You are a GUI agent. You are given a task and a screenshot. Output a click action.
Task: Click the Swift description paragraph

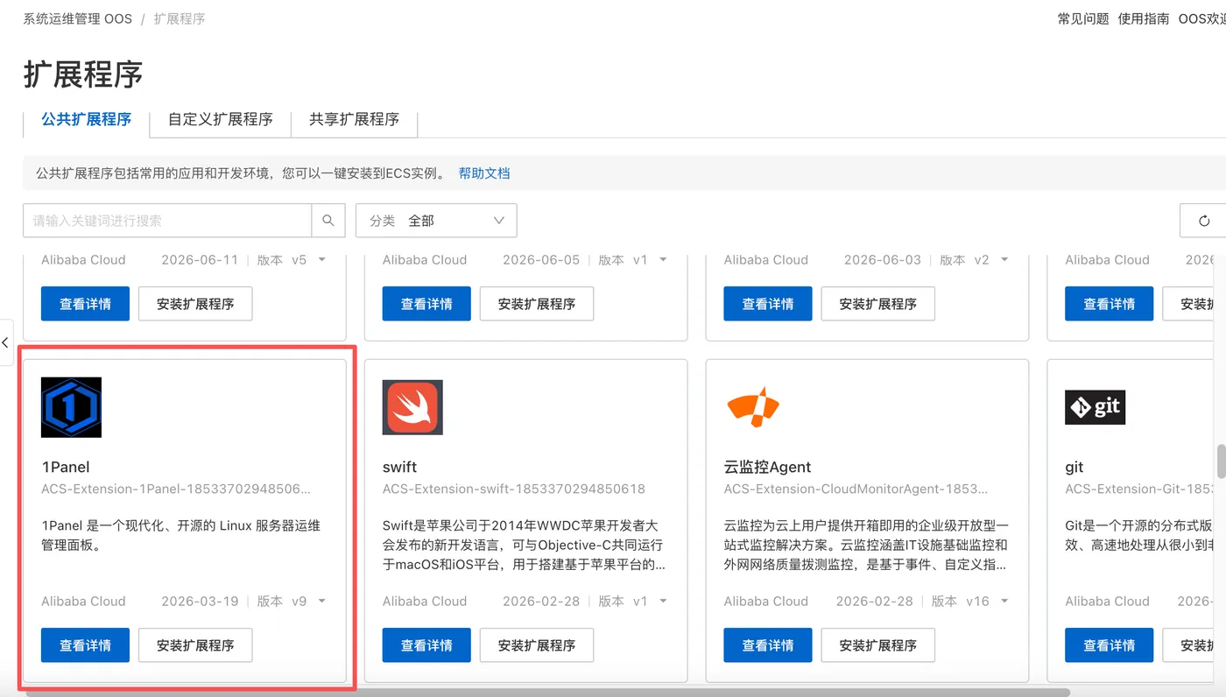click(524, 546)
